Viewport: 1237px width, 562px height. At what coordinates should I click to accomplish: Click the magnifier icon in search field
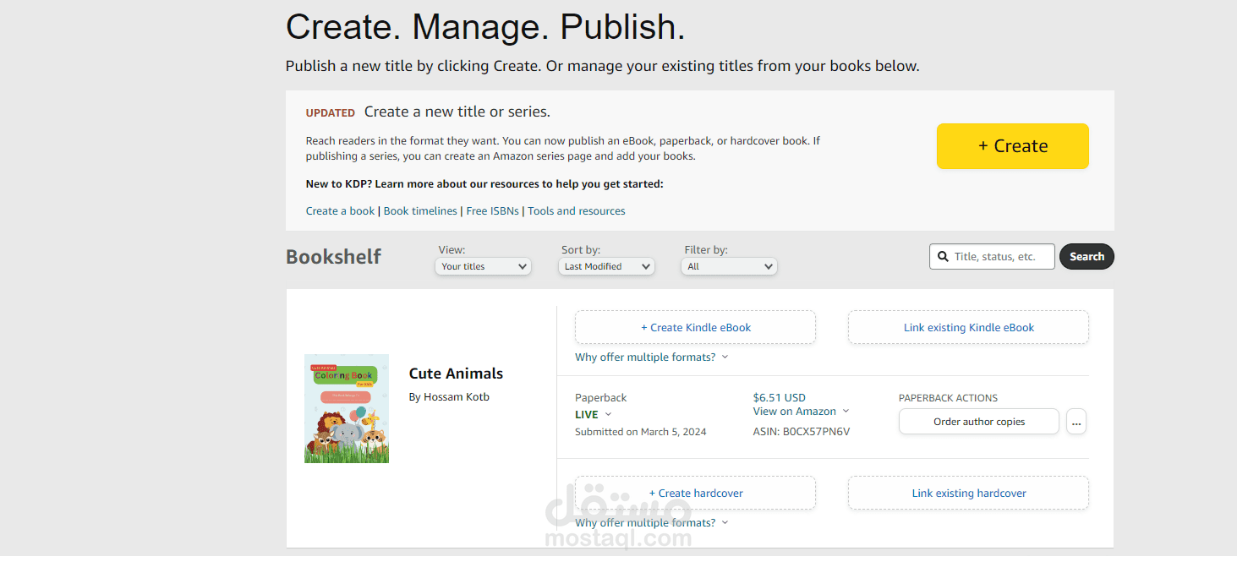click(x=943, y=257)
